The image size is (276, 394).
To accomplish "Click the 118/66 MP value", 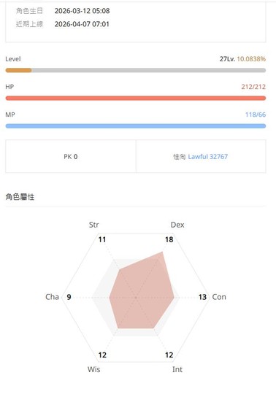I will pyautogui.click(x=256, y=115).
